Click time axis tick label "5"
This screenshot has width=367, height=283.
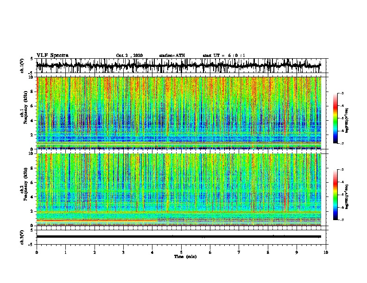click(x=181, y=252)
